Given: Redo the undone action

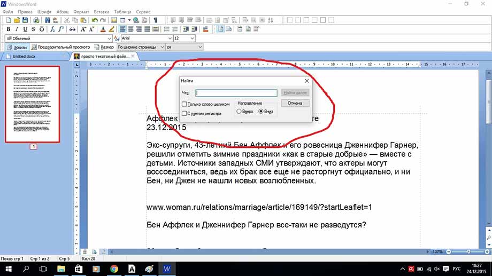Looking at the screenshot, I should pos(103,20).
